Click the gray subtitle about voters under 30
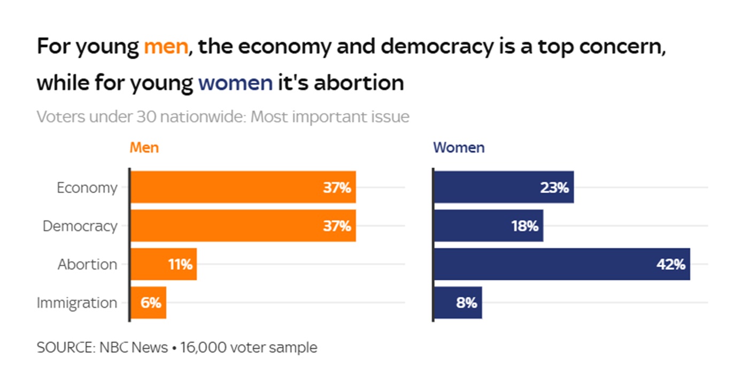The image size is (743, 373). [x=223, y=116]
